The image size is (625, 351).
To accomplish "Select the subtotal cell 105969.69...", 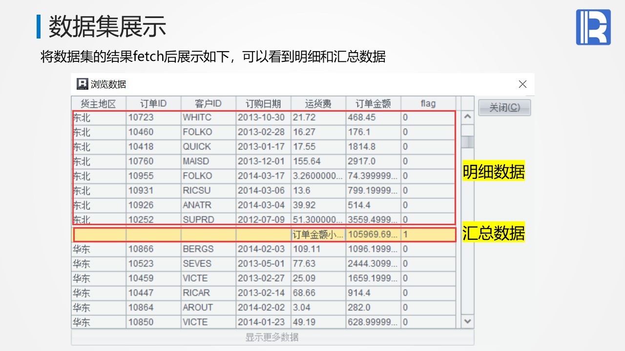I will click(374, 234).
